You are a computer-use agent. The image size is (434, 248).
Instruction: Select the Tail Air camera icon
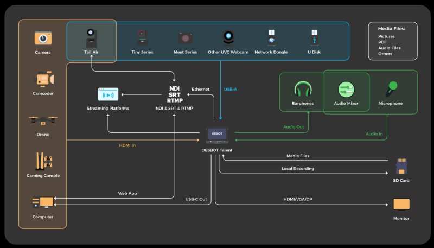pos(91,38)
